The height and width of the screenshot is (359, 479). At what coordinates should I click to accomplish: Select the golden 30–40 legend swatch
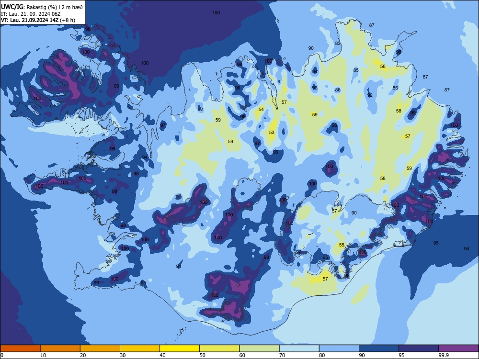coord(140,348)
